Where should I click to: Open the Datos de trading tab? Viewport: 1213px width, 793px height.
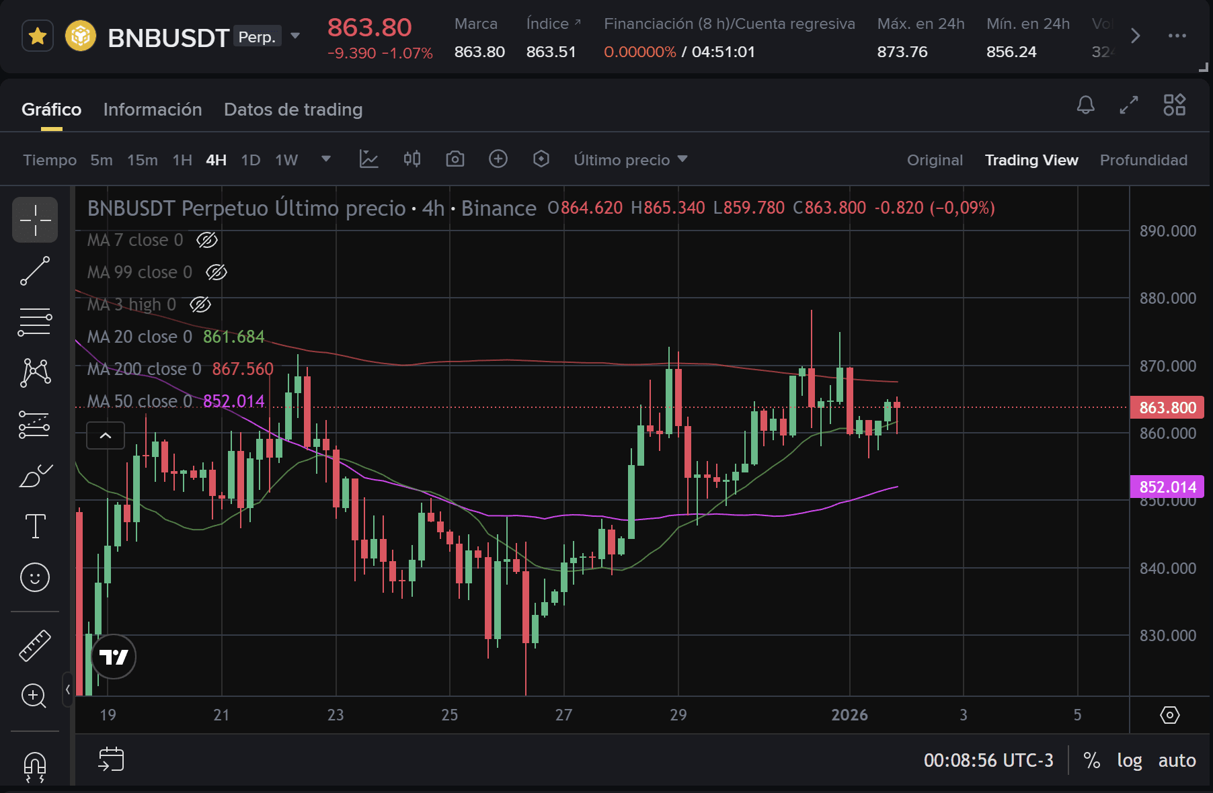point(293,110)
